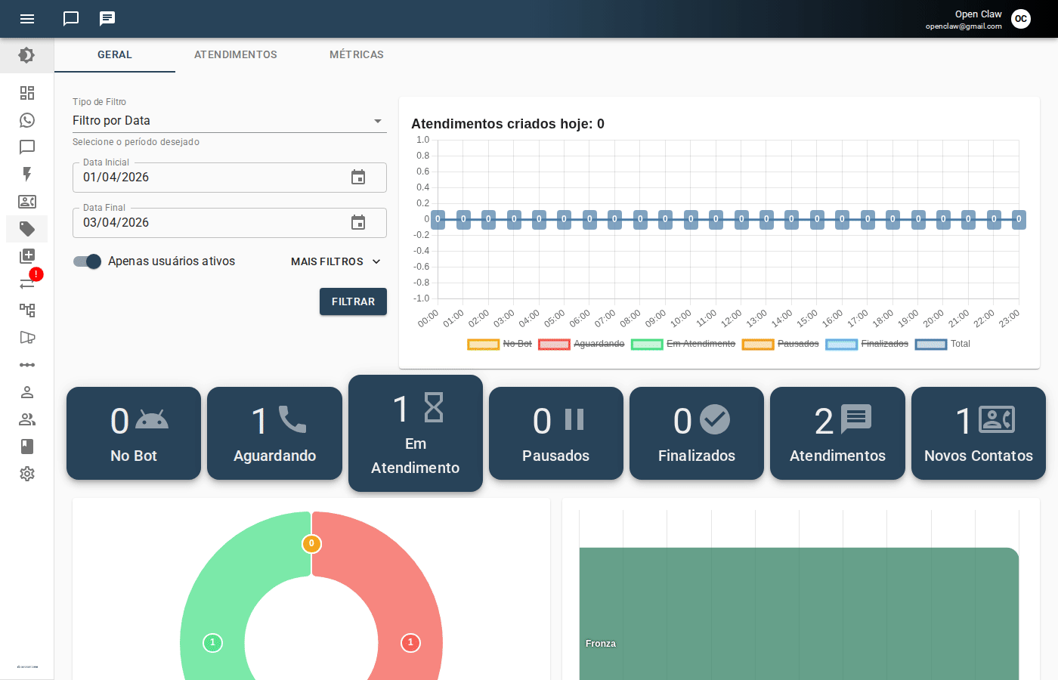Image resolution: width=1058 pixels, height=680 pixels.
Task: Open the hamburger menu in top bar
Action: 27,19
